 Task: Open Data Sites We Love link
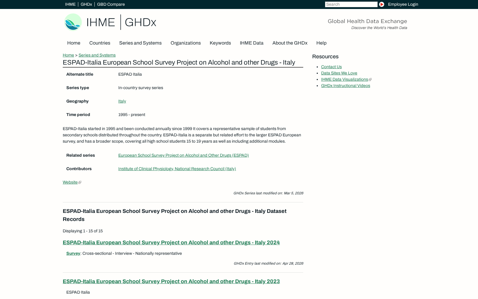pos(339,73)
